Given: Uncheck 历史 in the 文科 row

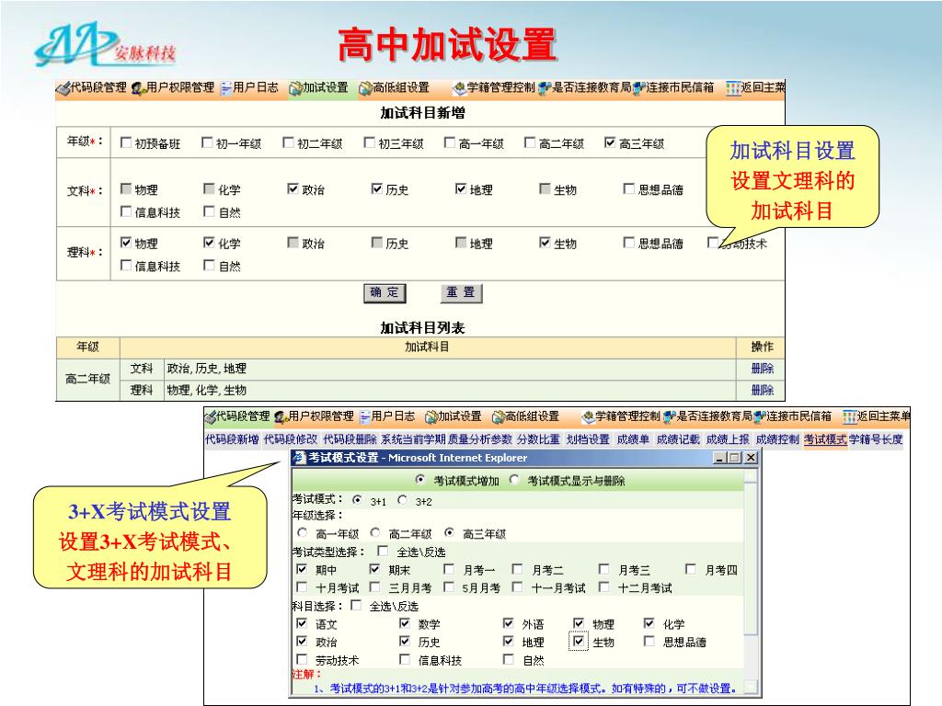Looking at the screenshot, I should click(376, 188).
